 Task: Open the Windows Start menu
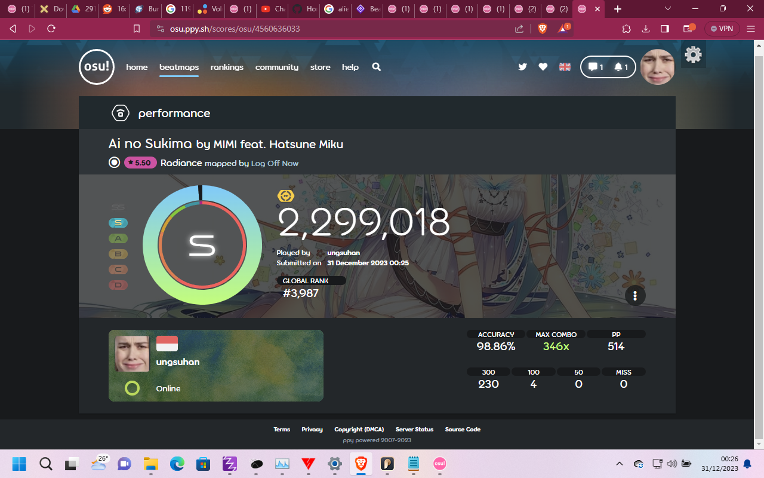click(x=19, y=464)
